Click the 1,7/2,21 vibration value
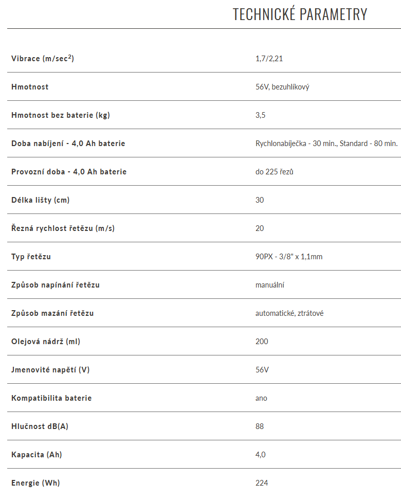The height and width of the screenshot is (500, 401). pos(269,58)
